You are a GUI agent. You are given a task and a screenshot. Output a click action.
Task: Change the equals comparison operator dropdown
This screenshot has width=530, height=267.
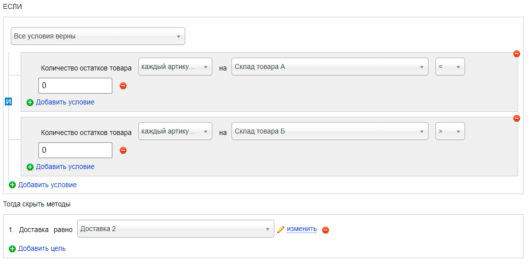[x=450, y=67]
